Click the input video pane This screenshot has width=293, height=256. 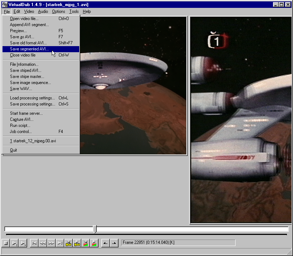tap(133, 85)
